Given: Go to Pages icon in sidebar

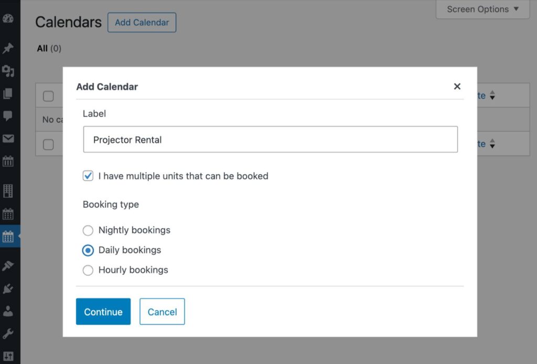Looking at the screenshot, I should point(8,93).
